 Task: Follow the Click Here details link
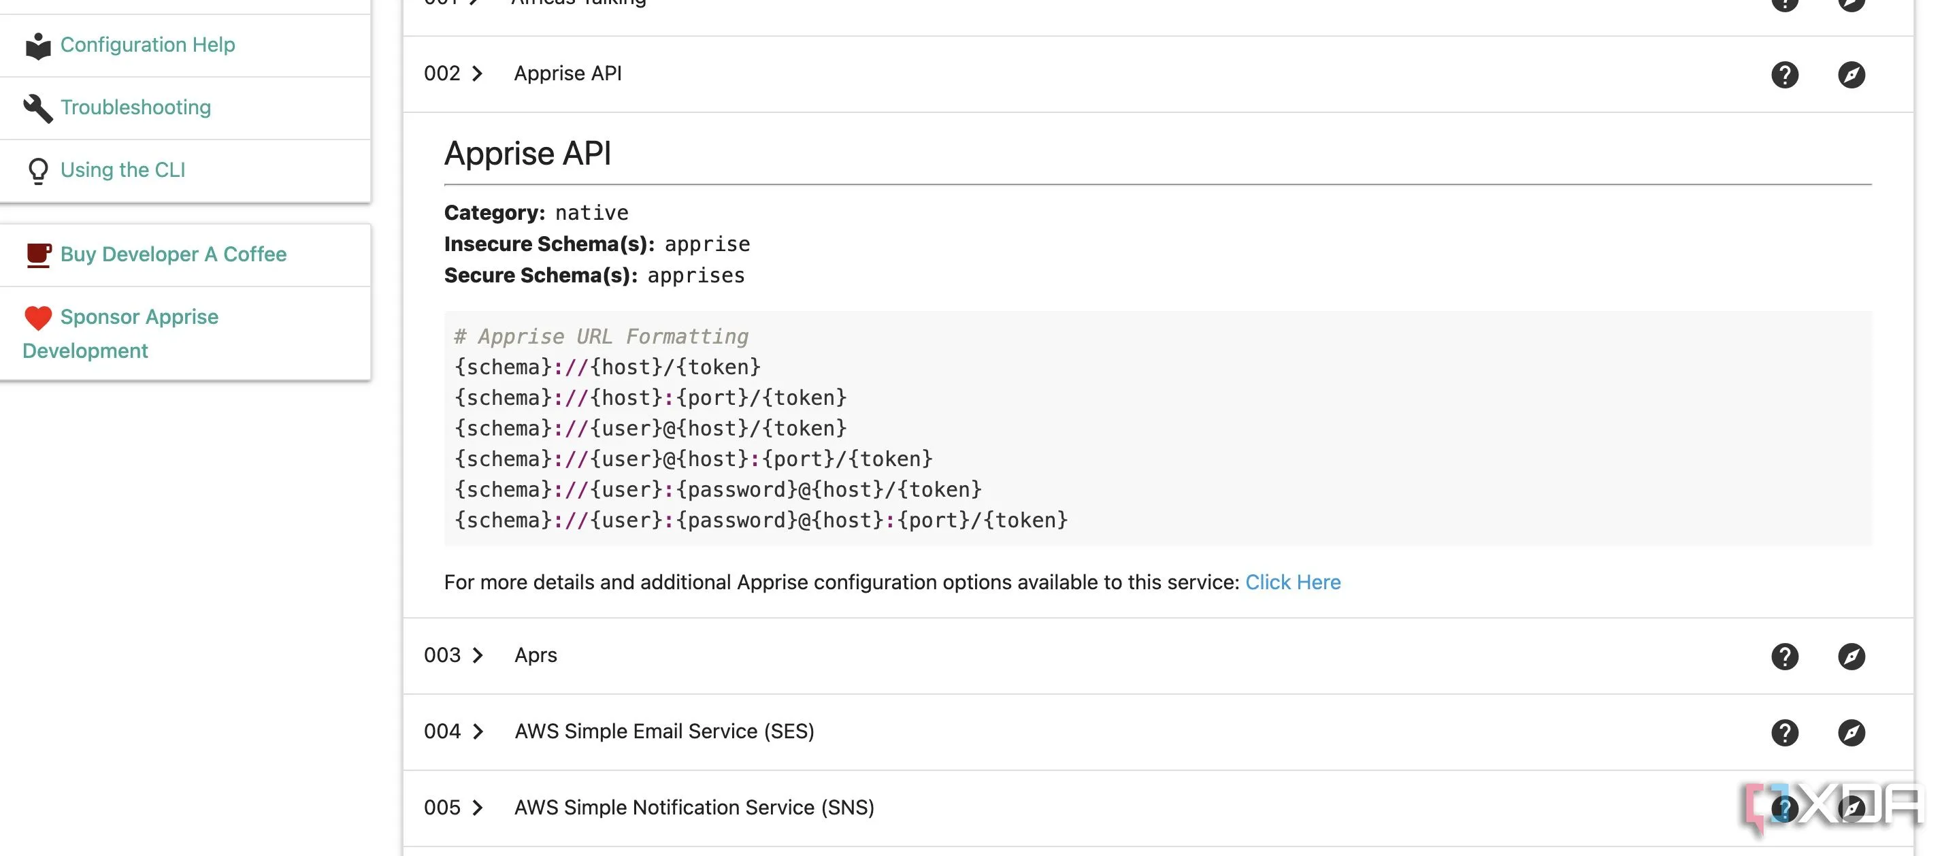(1292, 582)
